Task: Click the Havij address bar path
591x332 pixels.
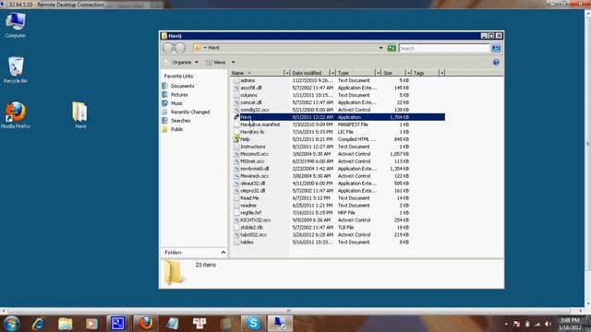Action: point(213,48)
